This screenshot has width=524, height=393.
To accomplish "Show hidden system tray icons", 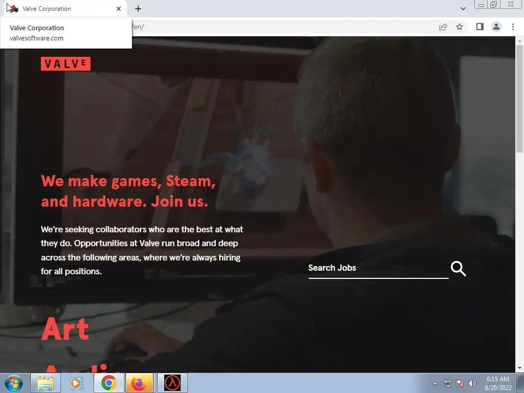I will [435, 383].
